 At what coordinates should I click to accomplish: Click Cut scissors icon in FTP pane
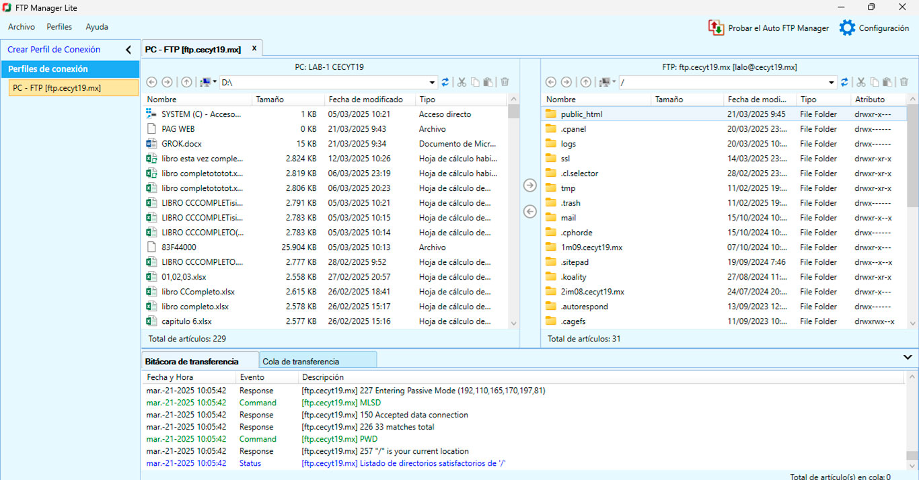(x=860, y=82)
